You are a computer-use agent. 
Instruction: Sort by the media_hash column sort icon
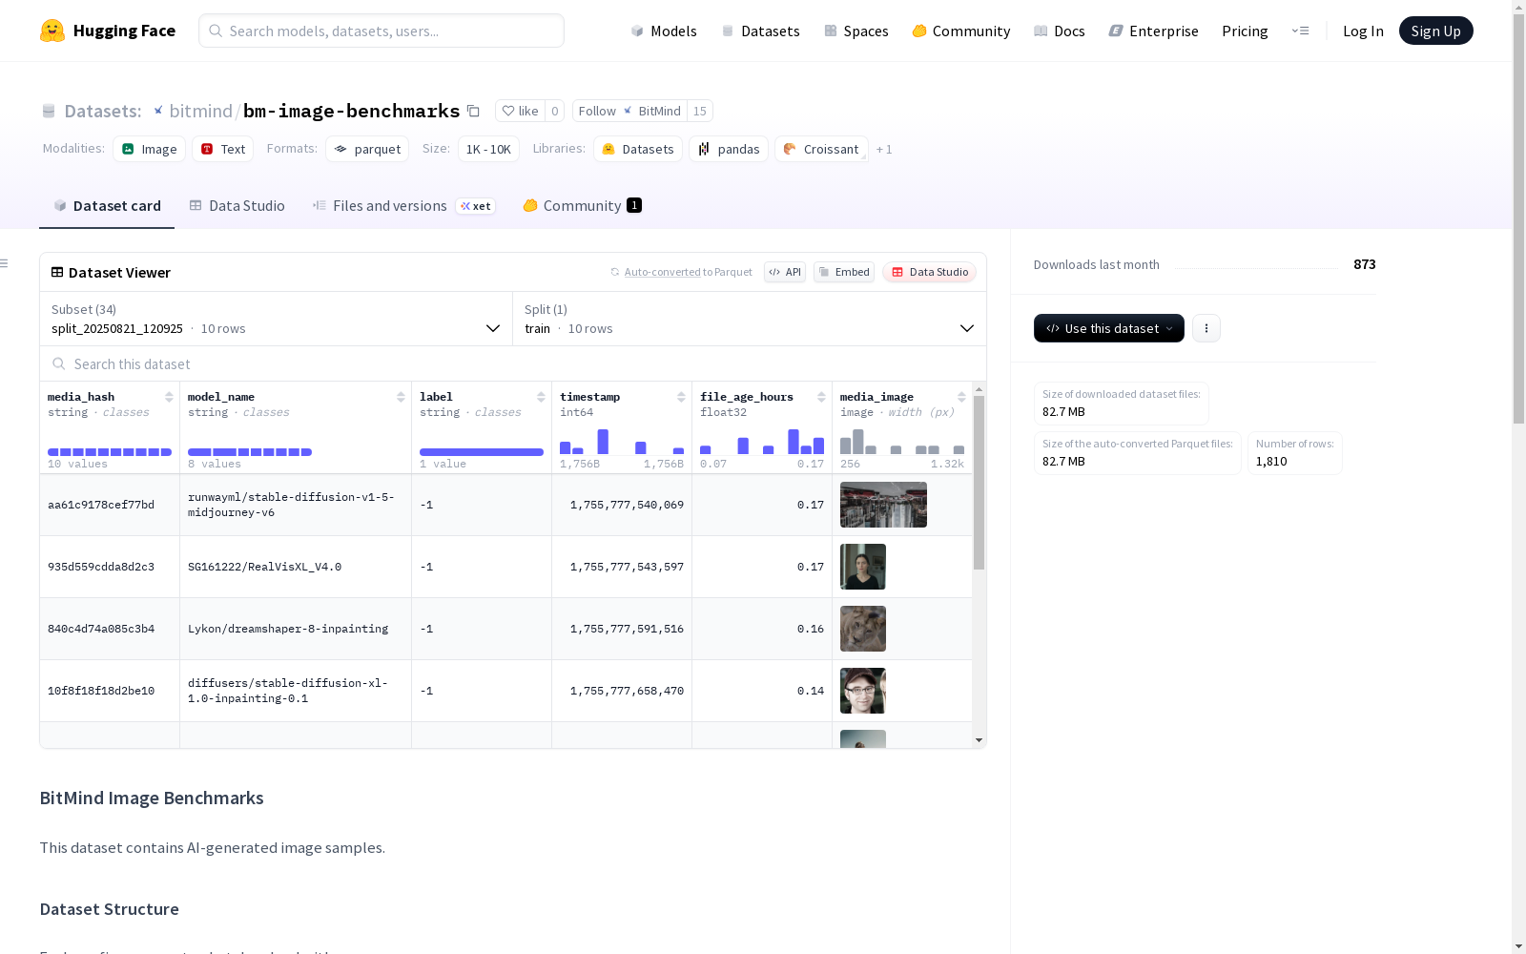[169, 397]
